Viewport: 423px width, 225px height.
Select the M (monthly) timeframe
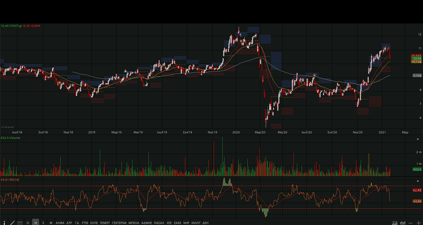click(x=51, y=223)
